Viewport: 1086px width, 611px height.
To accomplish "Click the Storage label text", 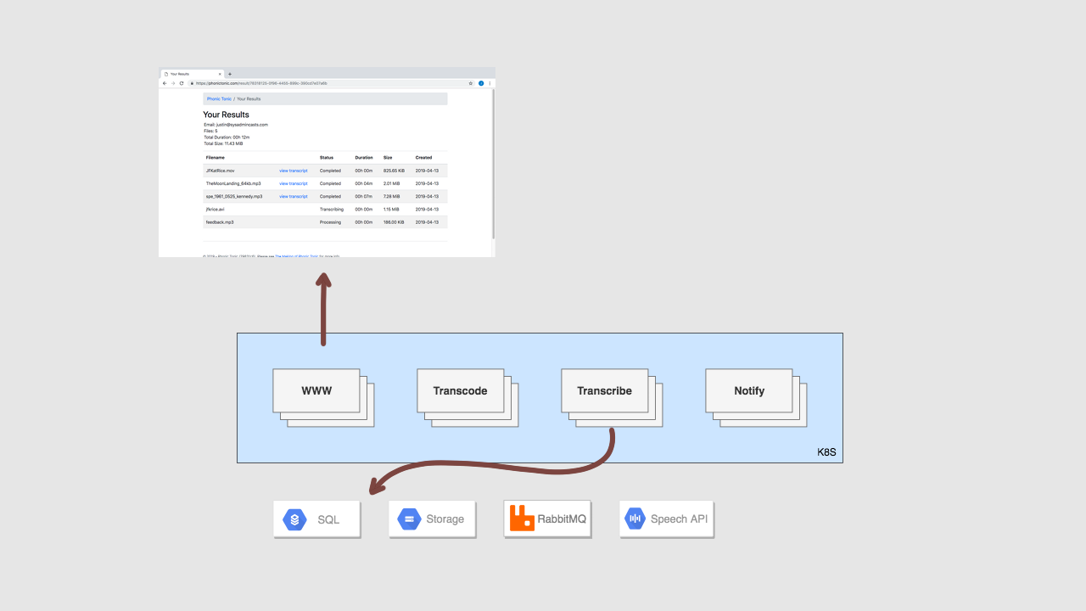I will (x=445, y=519).
